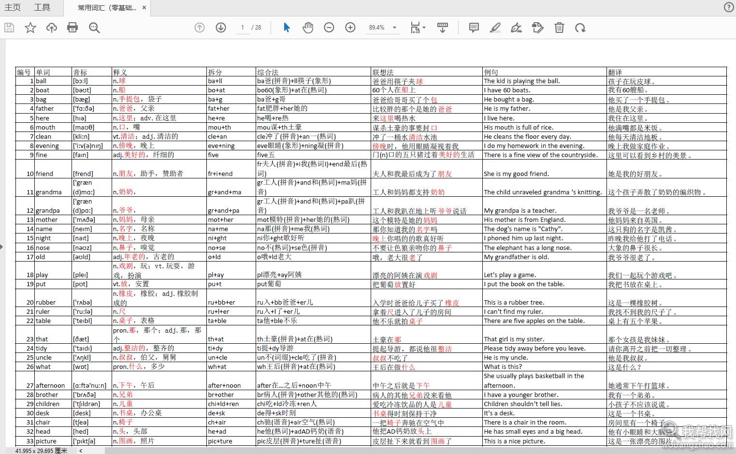Viewport: 736px width, 454px height.
Task: Zoom in with the plus icon
Action: [x=350, y=28]
